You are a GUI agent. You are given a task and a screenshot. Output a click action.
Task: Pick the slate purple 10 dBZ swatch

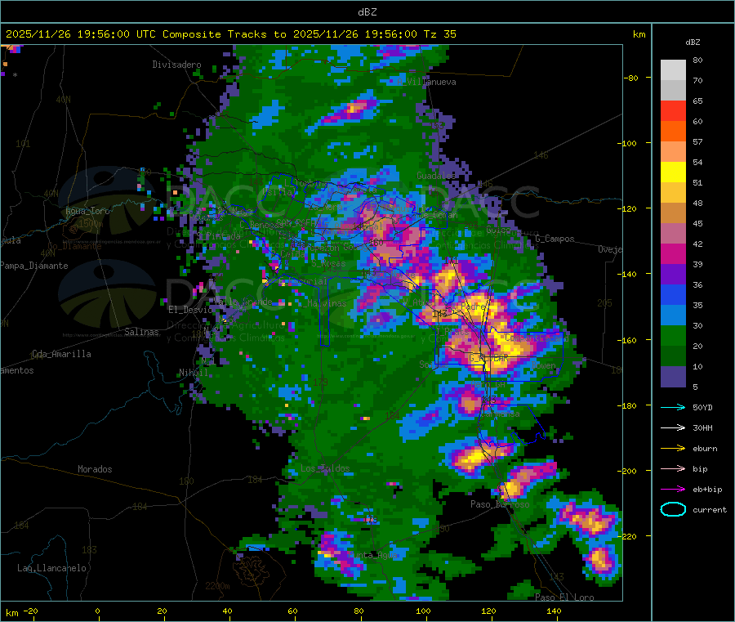[673, 377]
